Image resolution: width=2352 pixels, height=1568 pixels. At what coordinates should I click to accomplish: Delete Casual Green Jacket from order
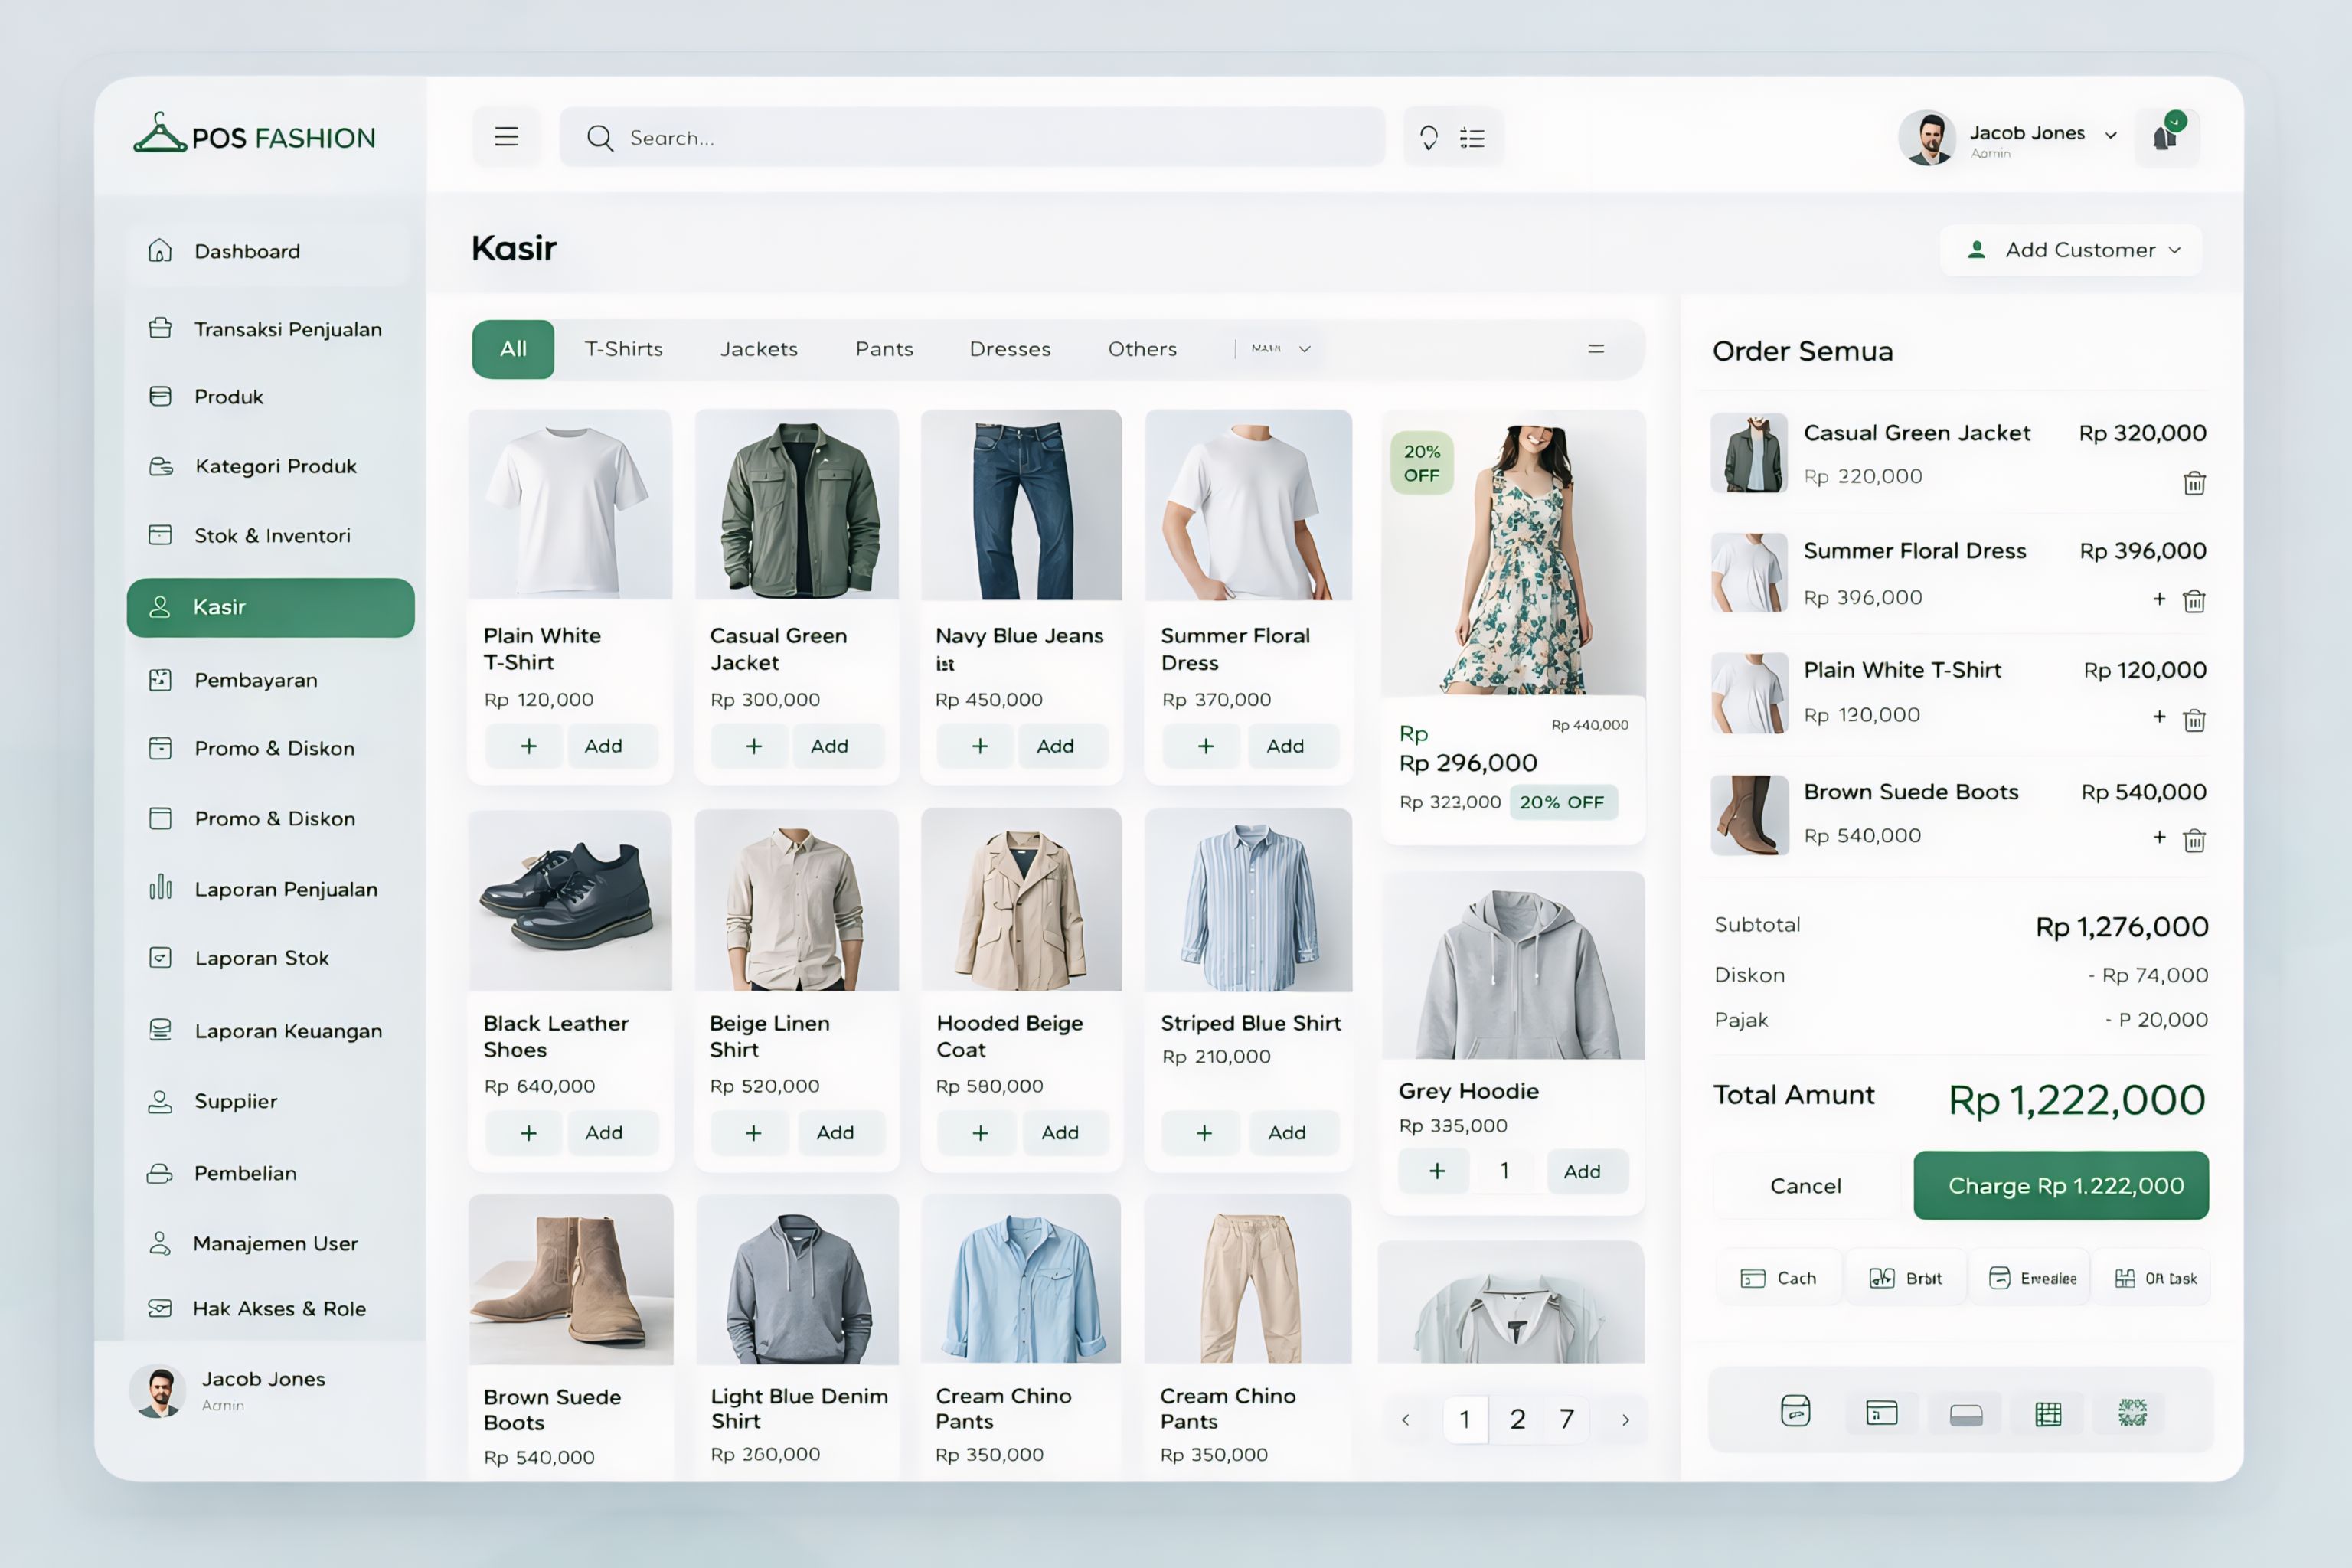coord(2194,483)
